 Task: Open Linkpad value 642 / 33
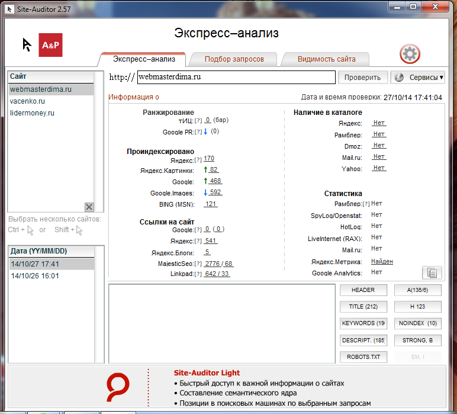tap(217, 274)
